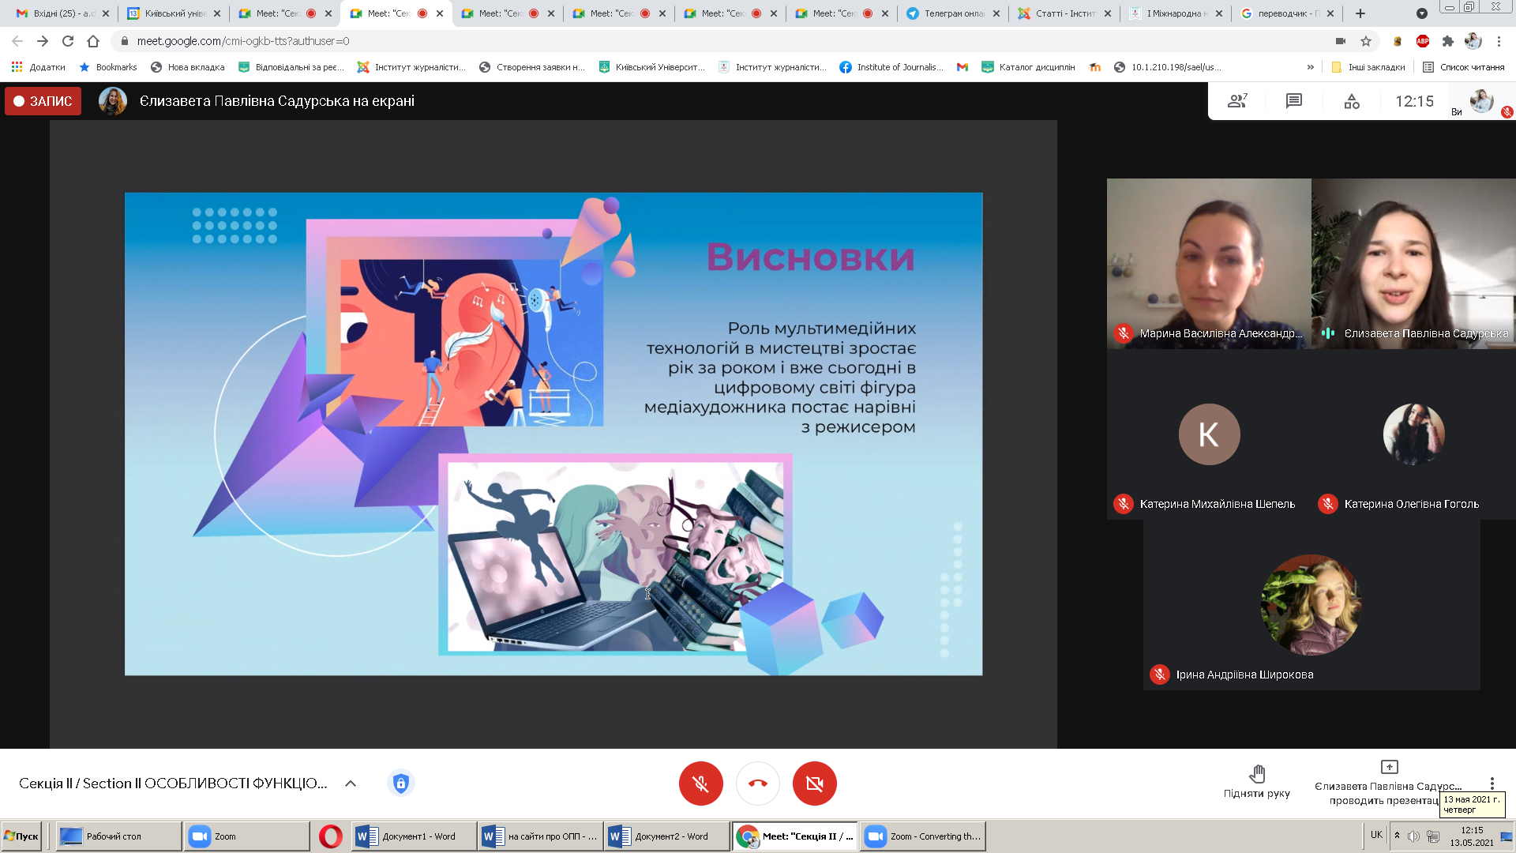This screenshot has height=853, width=1516.
Task: Open the meeting chat panel
Action: [1293, 101]
